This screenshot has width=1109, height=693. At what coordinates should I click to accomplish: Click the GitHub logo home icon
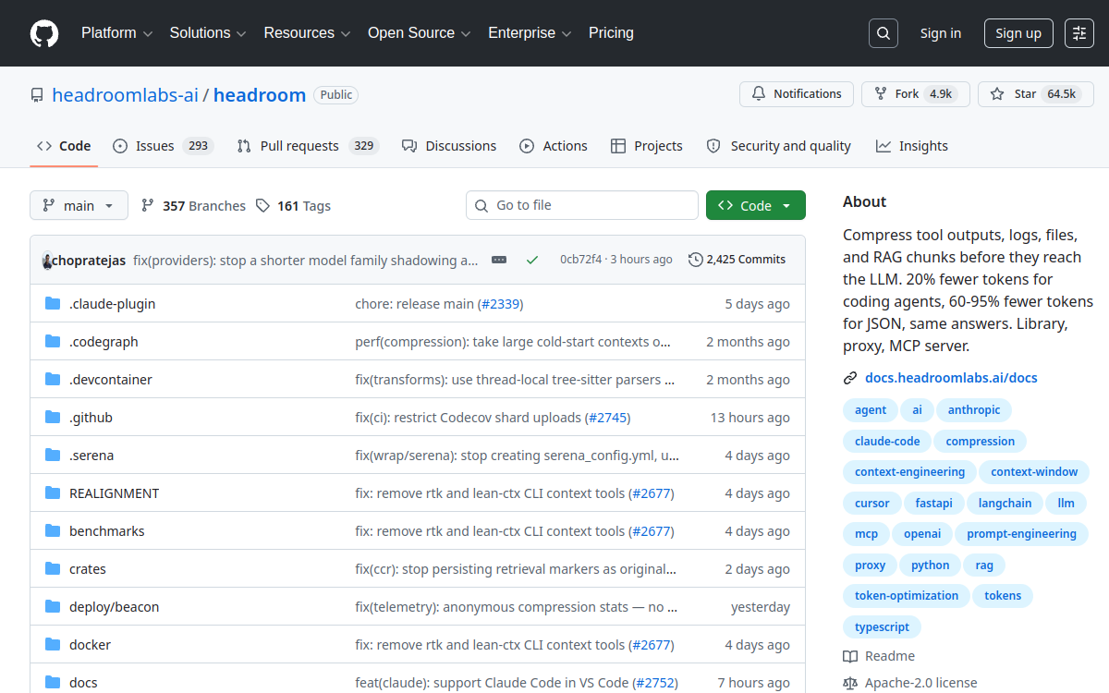pos(43,33)
